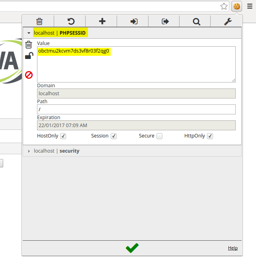This screenshot has height=267, width=256.
Task: Block PHPSESSID cookie with red prohibit icon
Action: (x=29, y=75)
